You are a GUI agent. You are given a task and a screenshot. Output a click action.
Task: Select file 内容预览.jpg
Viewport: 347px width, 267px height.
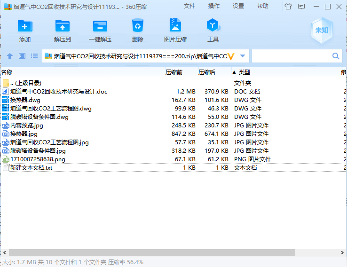coord(27,126)
